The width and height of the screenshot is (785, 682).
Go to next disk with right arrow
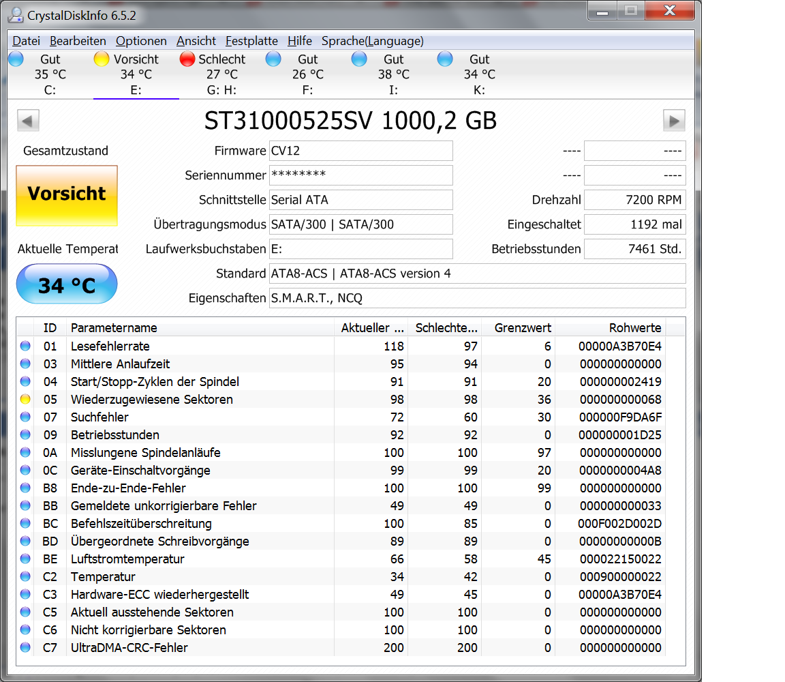click(674, 121)
